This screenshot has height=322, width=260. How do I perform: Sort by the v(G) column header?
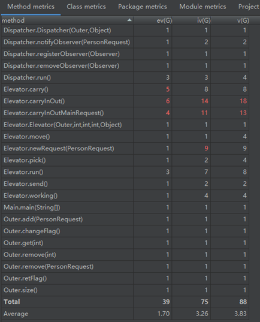[230, 20]
